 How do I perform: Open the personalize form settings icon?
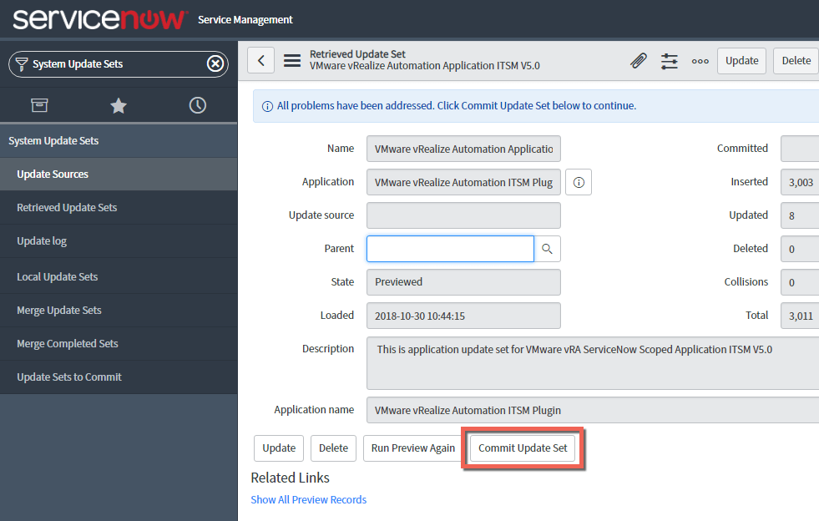[x=670, y=60]
